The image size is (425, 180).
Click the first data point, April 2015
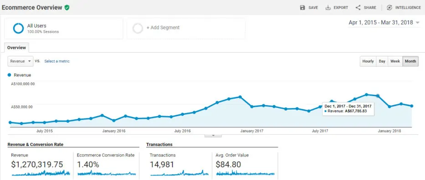point(10,122)
